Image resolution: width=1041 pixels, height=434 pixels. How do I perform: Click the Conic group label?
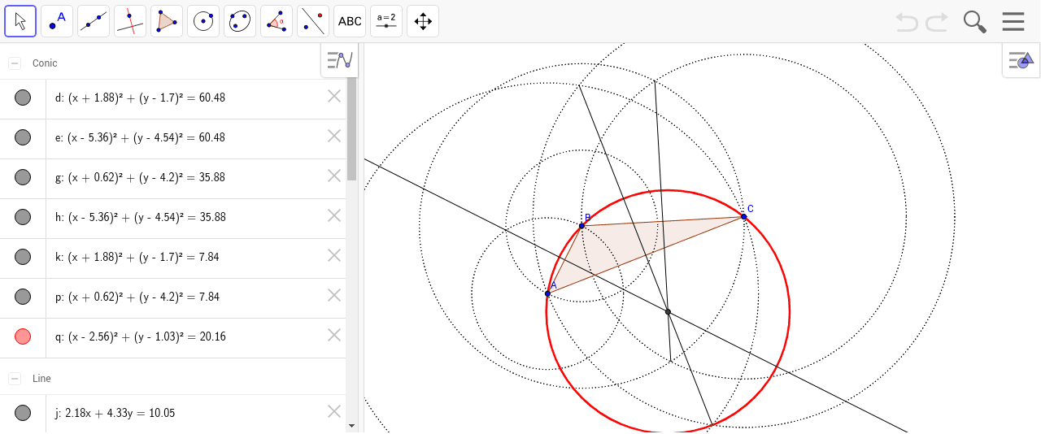tap(45, 63)
